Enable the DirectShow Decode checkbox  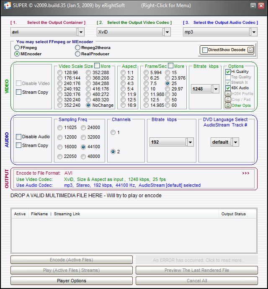click(205, 50)
